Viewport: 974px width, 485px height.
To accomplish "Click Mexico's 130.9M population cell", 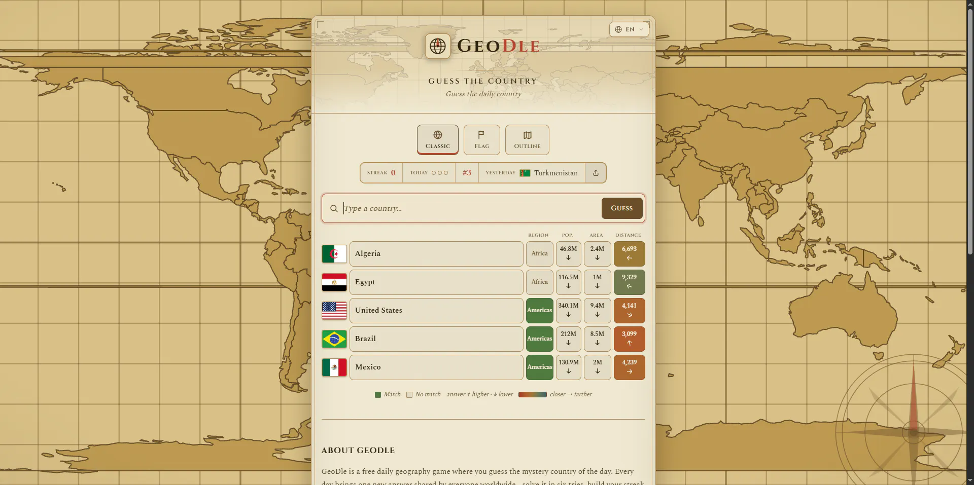I will click(569, 367).
